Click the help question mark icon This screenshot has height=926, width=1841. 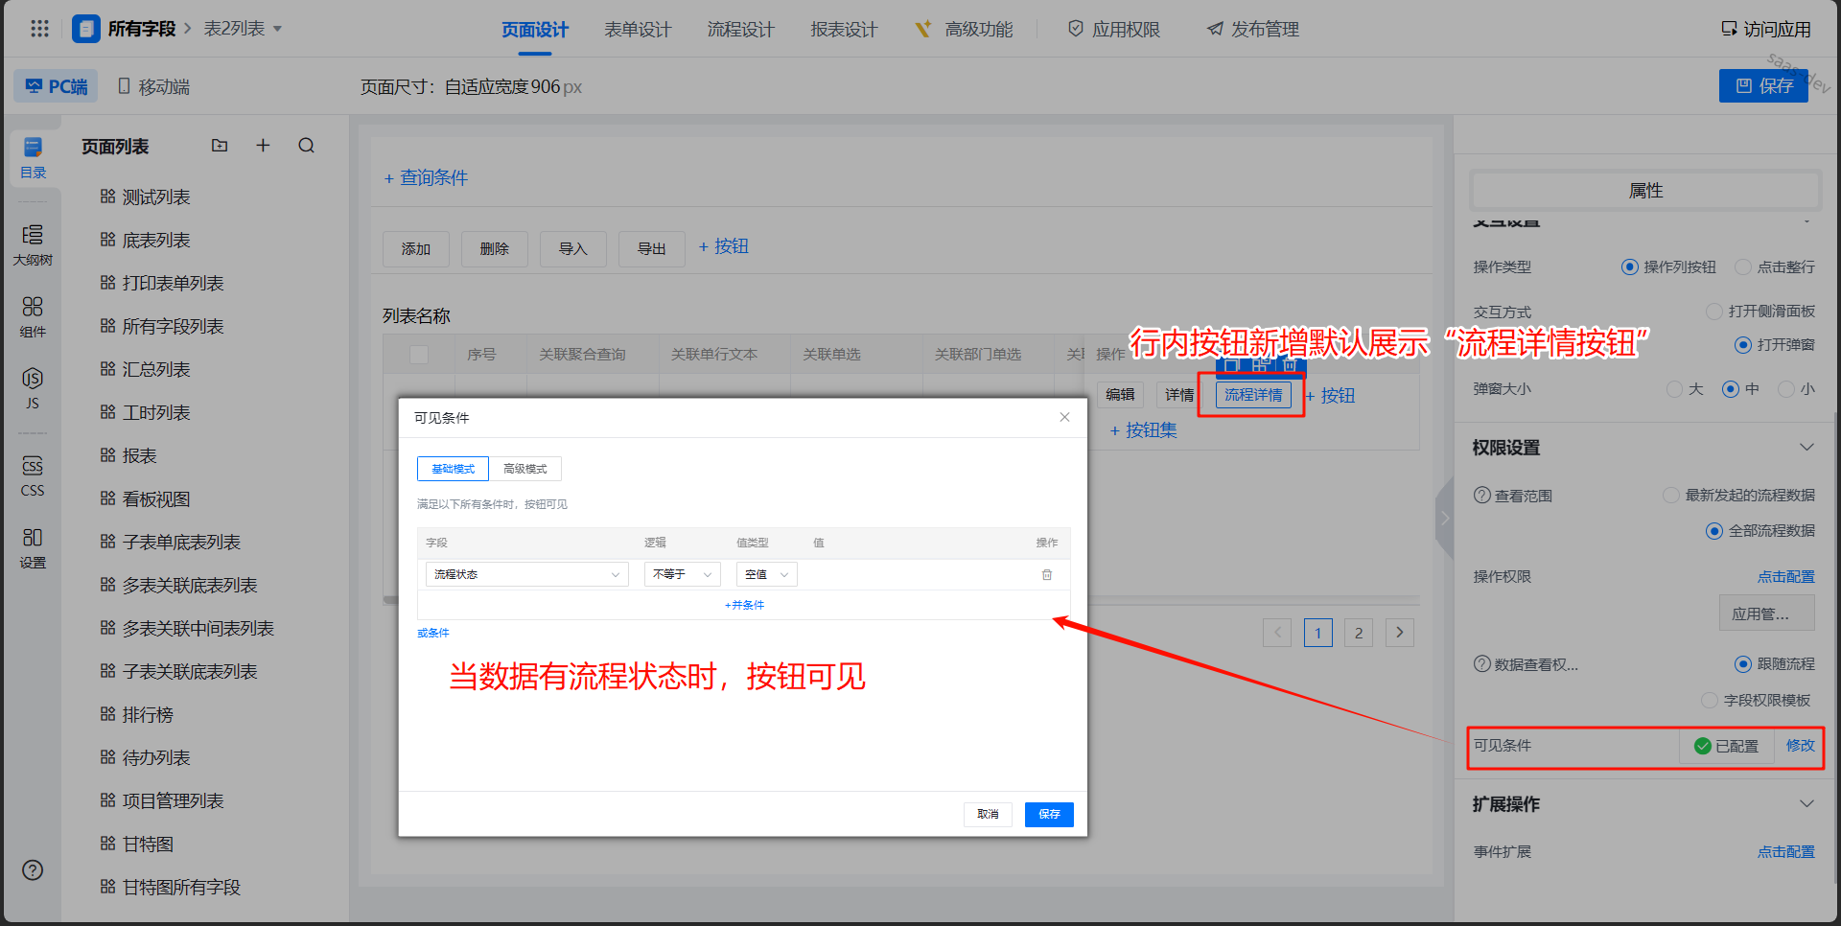tap(33, 869)
